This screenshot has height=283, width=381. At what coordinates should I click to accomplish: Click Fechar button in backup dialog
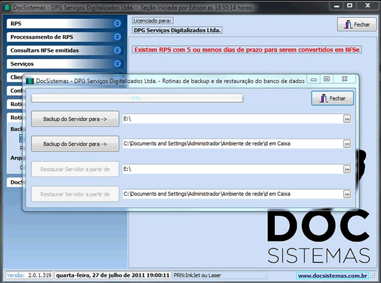(x=332, y=98)
